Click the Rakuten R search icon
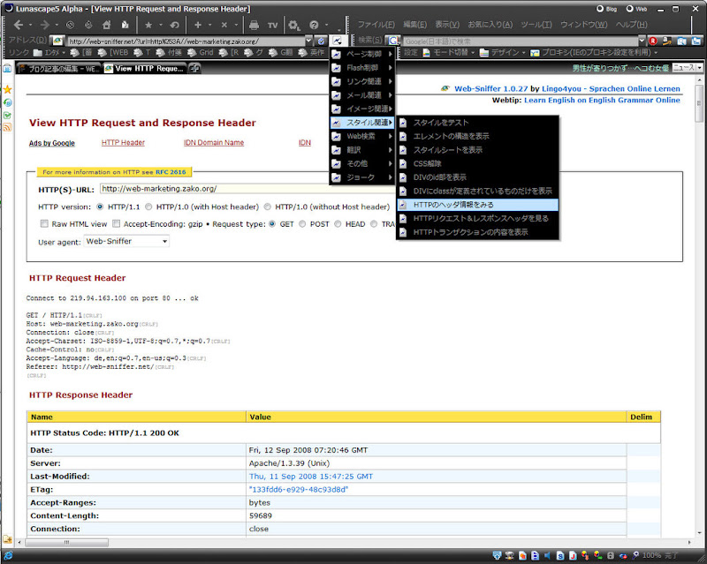This screenshot has width=707, height=564. click(x=652, y=41)
